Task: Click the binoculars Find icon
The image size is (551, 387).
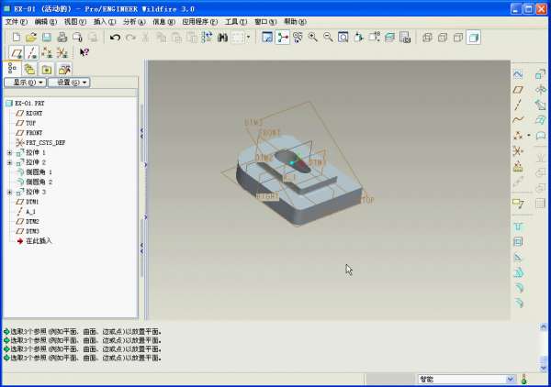Action: coord(220,38)
